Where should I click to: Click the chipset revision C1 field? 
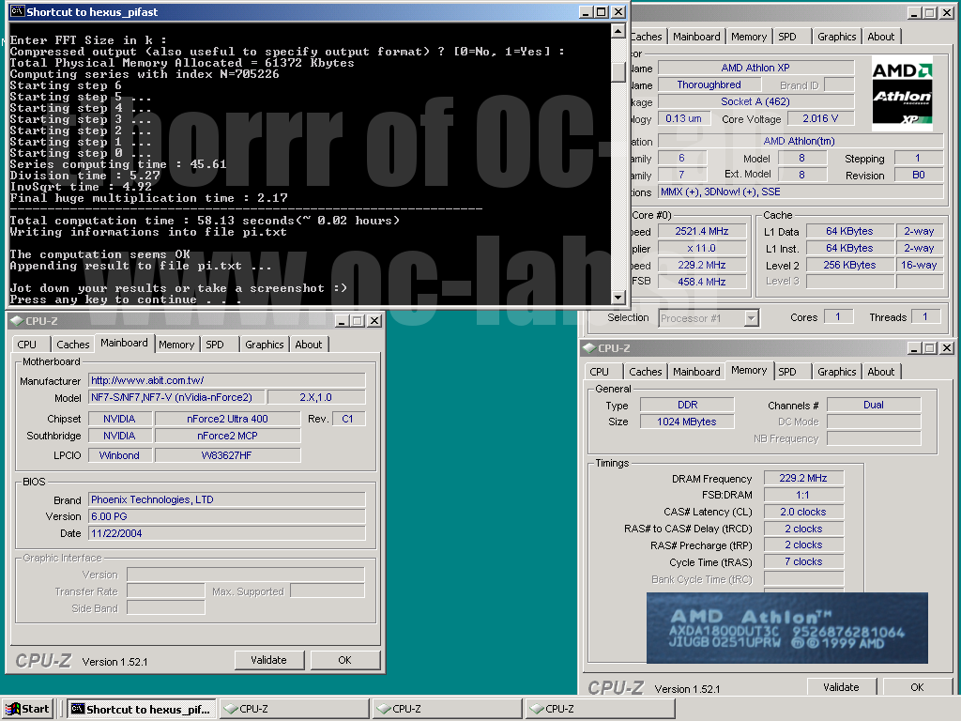tap(347, 419)
